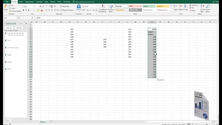Viewport: 222px width, 125px height.
Task: Open Paste Options (Ctrl) smart tag
Action: click(160, 80)
